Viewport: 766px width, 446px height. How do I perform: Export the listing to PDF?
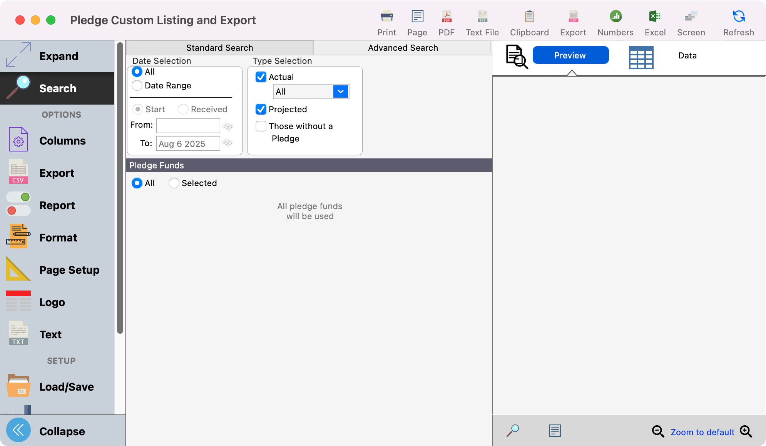tap(447, 21)
